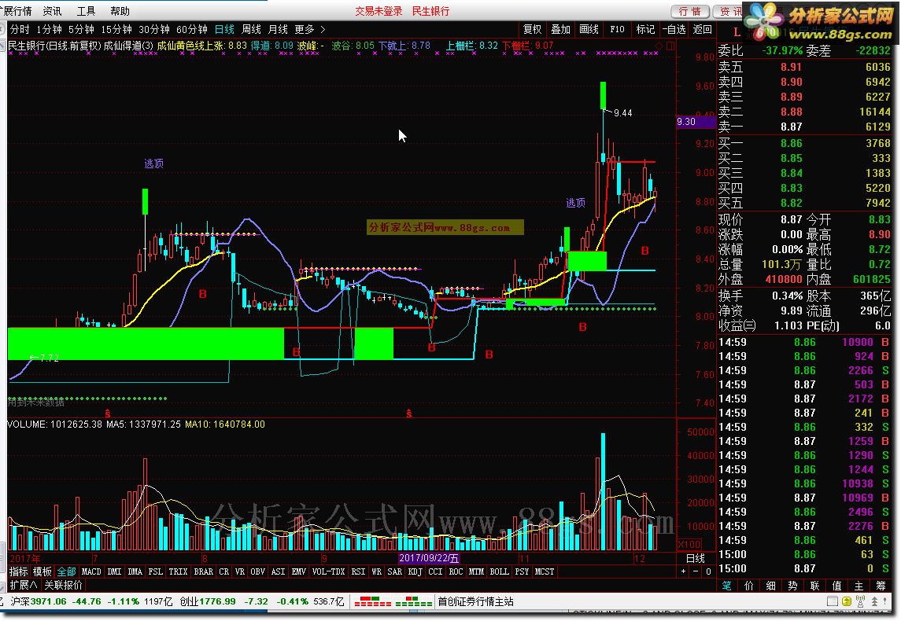
Task: Switch to the TRIX indicator
Action: click(x=178, y=571)
